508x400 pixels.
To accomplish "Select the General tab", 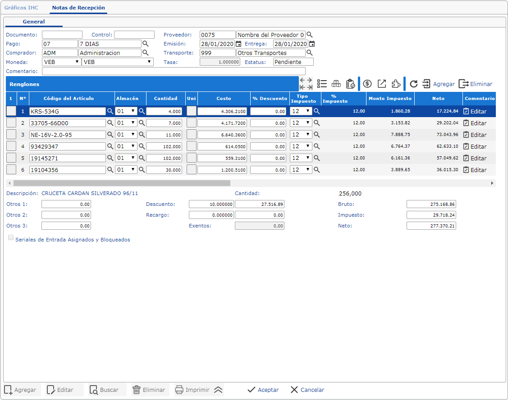I will point(34,22).
